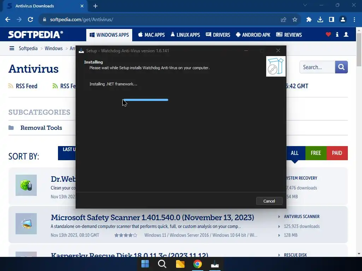Open the Linux Apps menu item
362x271 pixels.
(x=185, y=35)
